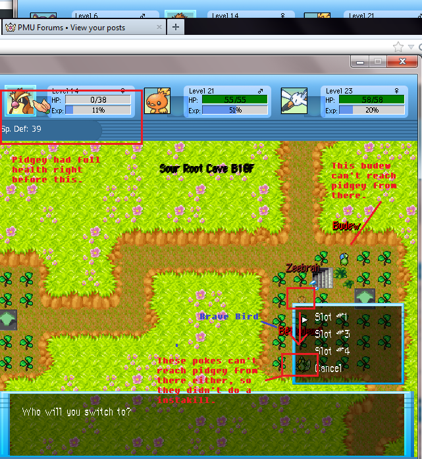Click the Sour Root Cave B10F map title
Image resolution: width=422 pixels, height=459 pixels.
point(207,169)
